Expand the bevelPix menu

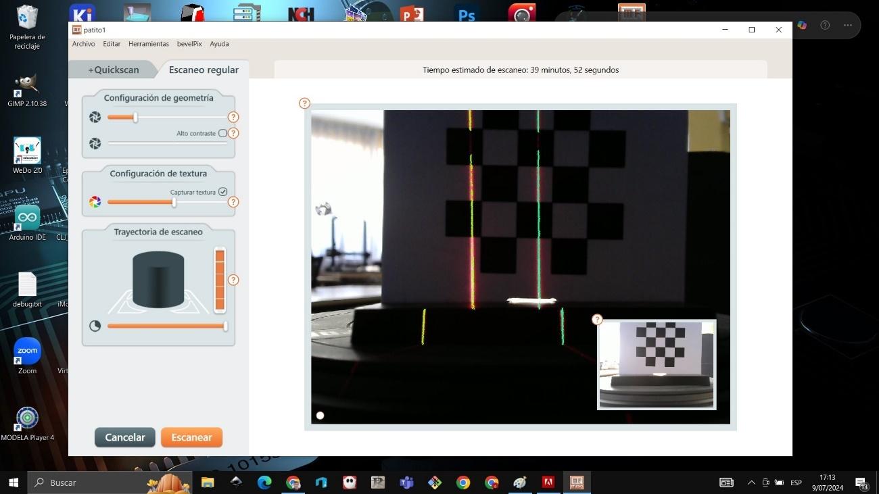point(189,44)
